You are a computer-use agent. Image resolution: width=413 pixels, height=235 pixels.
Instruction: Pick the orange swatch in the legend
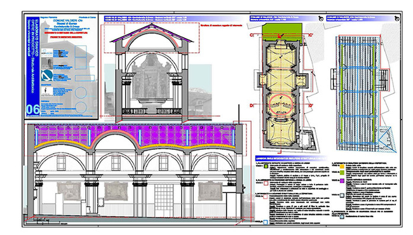tap(342, 166)
